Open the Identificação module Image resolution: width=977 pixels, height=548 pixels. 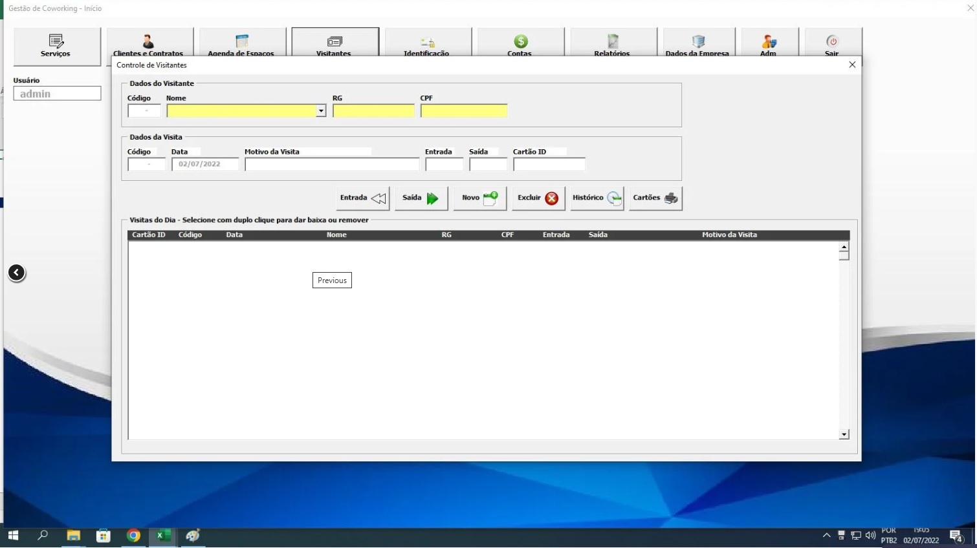(x=428, y=43)
